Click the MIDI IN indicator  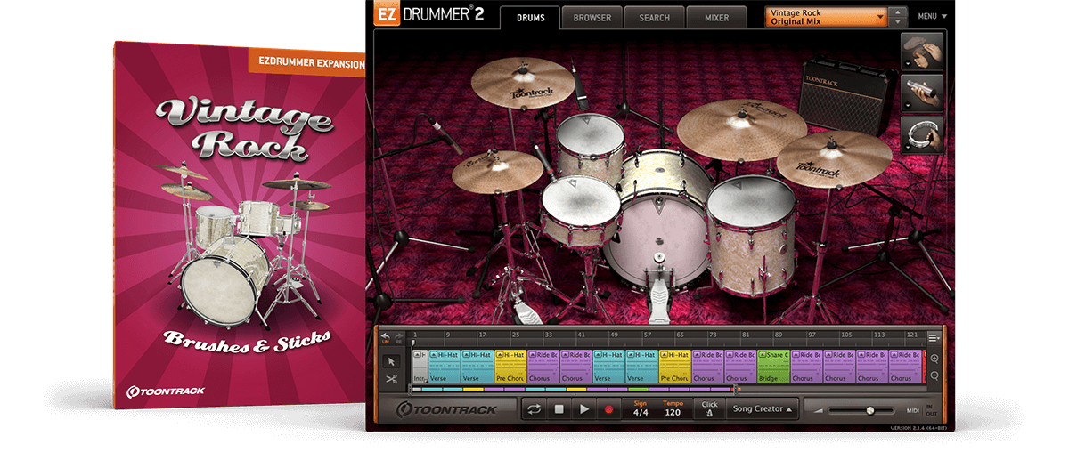pos(930,407)
